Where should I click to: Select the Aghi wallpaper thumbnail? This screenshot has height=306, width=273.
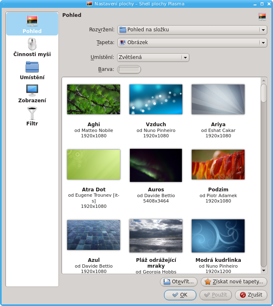click(94, 99)
